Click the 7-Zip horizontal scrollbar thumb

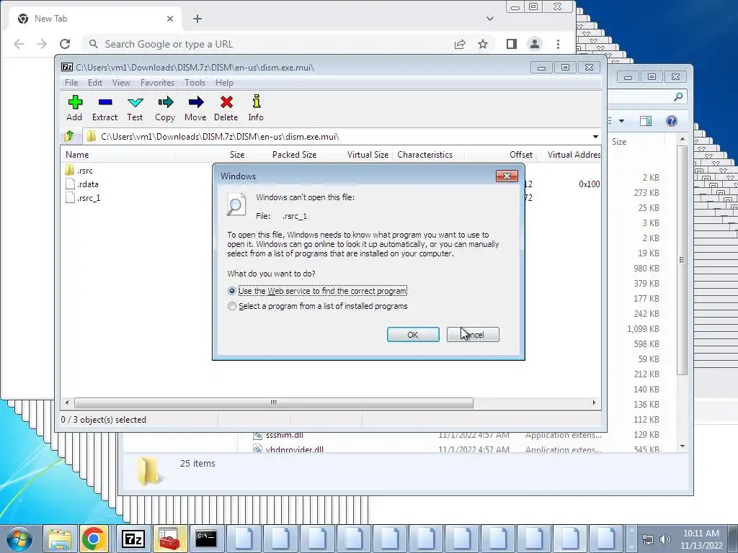(x=273, y=403)
